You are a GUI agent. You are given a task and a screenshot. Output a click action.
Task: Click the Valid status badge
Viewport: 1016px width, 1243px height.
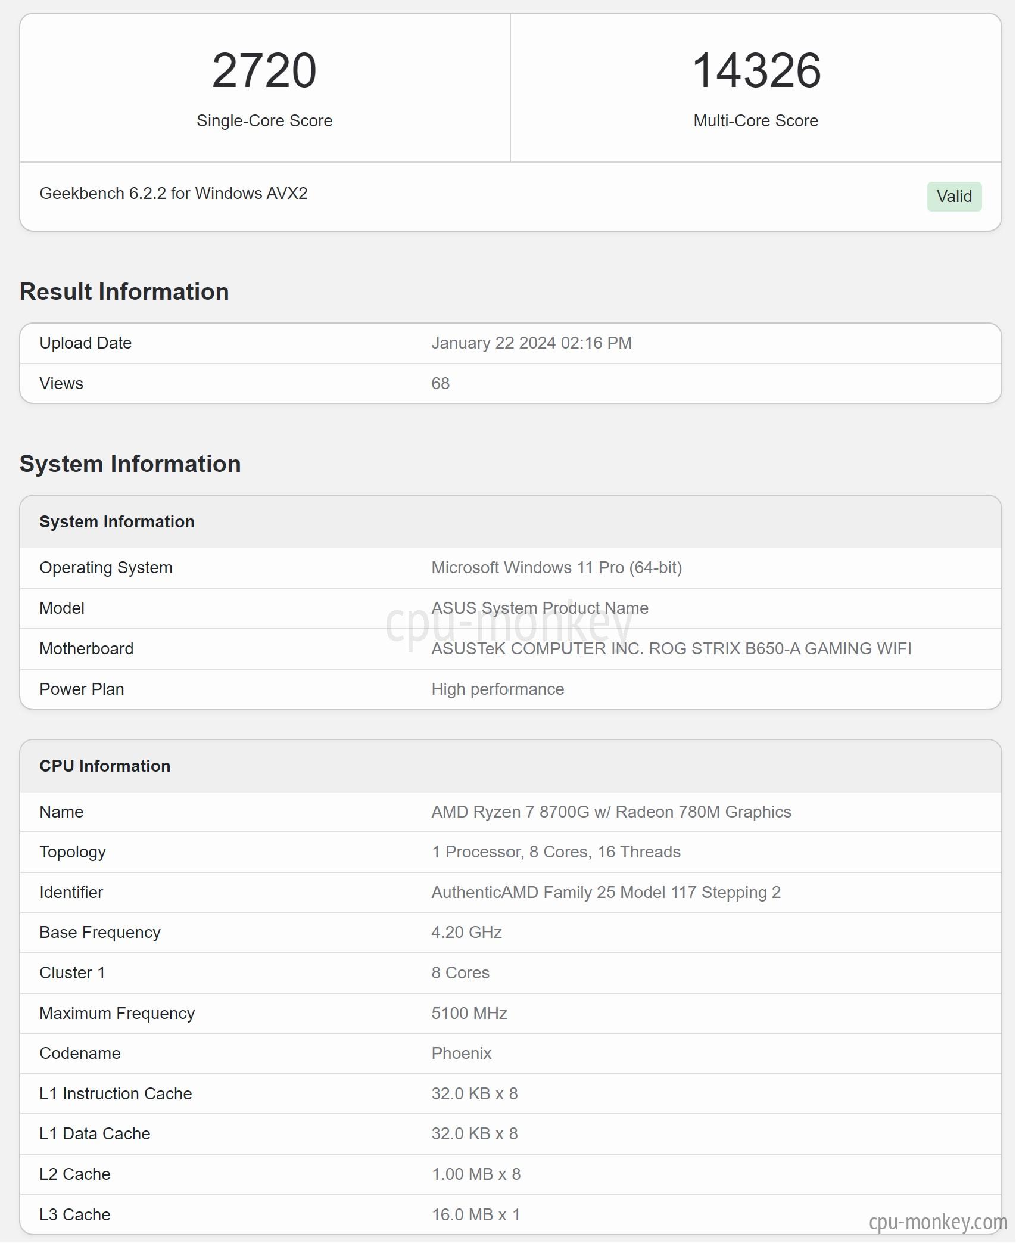click(954, 197)
